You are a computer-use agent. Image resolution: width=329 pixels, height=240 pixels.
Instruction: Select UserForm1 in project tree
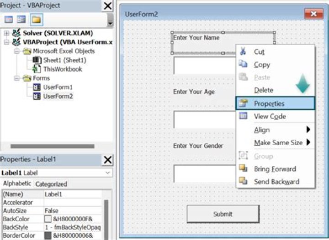pos(58,87)
